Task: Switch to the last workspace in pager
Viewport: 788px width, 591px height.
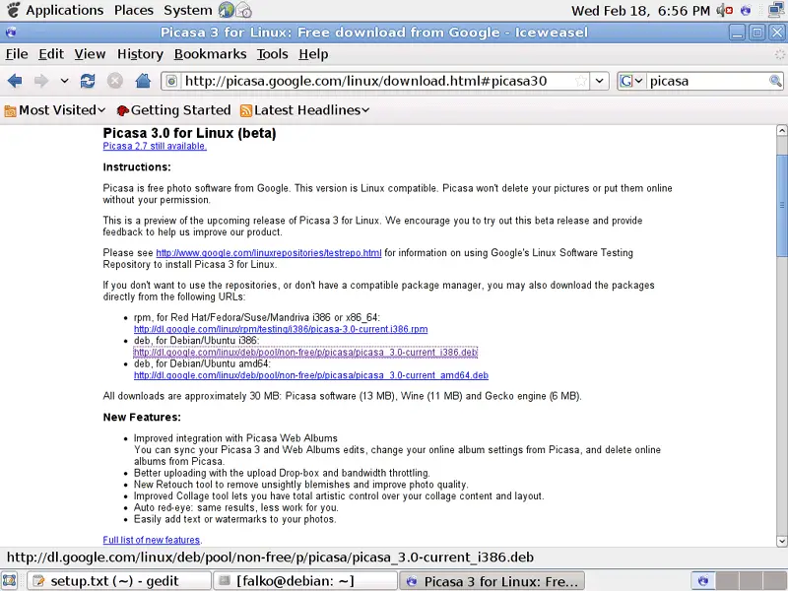Action: point(774,581)
